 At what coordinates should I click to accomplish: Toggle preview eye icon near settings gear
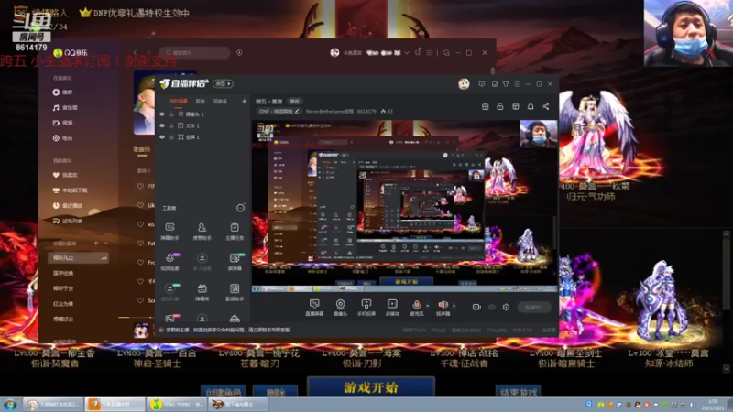pos(491,307)
